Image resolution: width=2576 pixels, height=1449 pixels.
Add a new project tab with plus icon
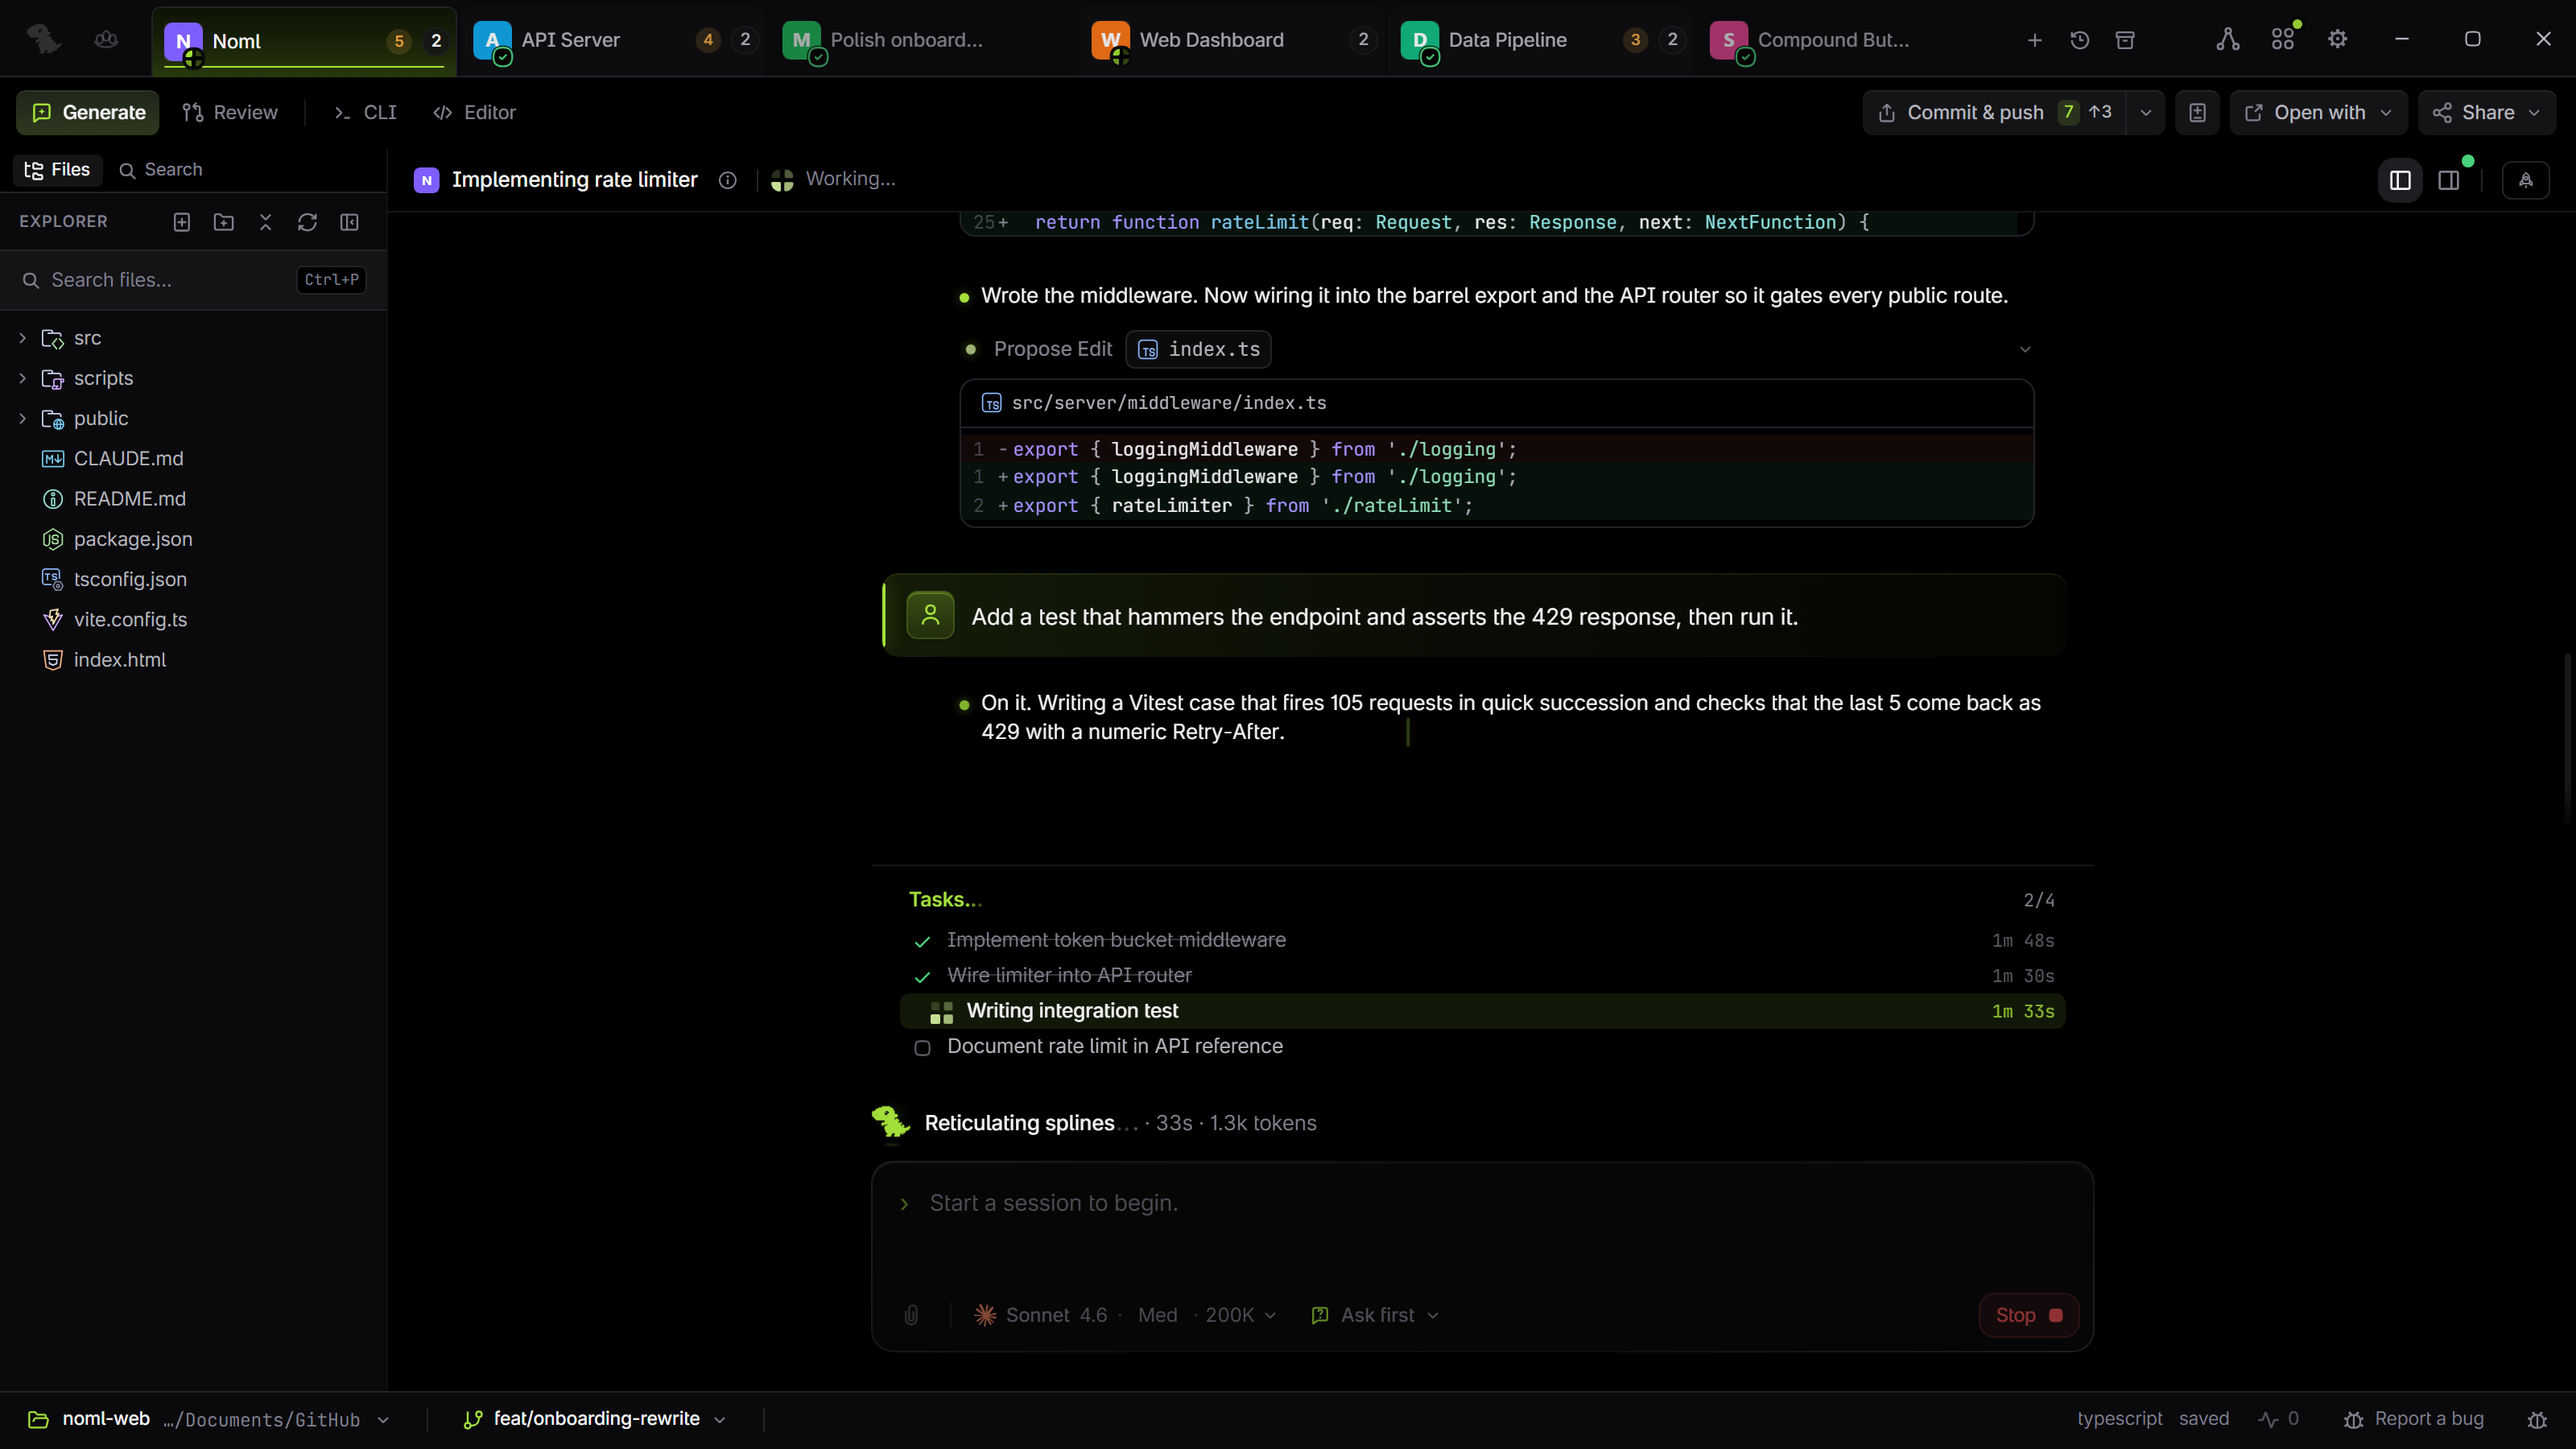point(2034,40)
